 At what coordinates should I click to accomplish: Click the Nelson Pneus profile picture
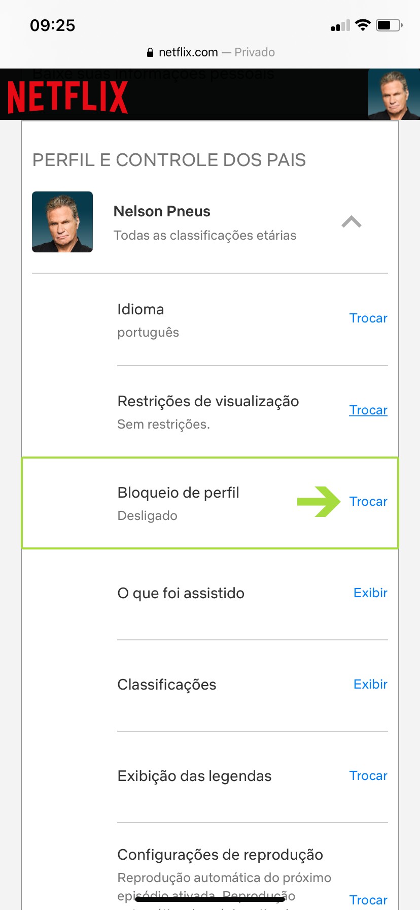click(x=62, y=222)
